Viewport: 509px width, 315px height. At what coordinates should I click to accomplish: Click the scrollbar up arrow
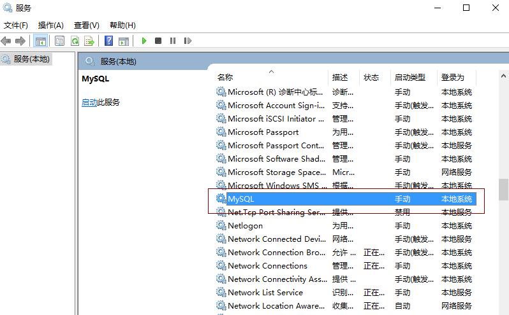click(x=503, y=76)
